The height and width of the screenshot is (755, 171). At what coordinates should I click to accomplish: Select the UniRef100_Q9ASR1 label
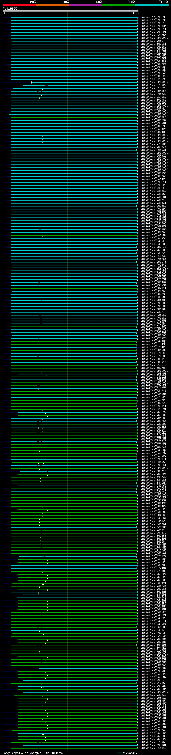153,32
